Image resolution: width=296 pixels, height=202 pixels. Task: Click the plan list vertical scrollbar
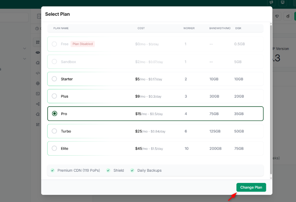click(x=271, y=100)
